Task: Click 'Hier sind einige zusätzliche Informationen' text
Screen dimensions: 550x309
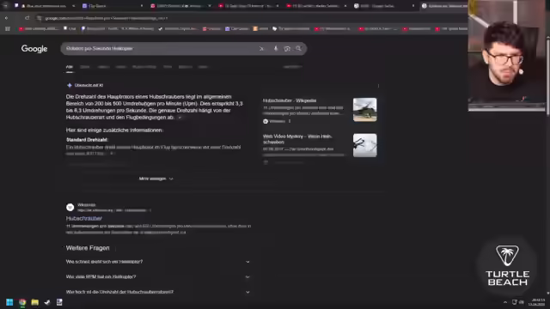Action: 114,130
